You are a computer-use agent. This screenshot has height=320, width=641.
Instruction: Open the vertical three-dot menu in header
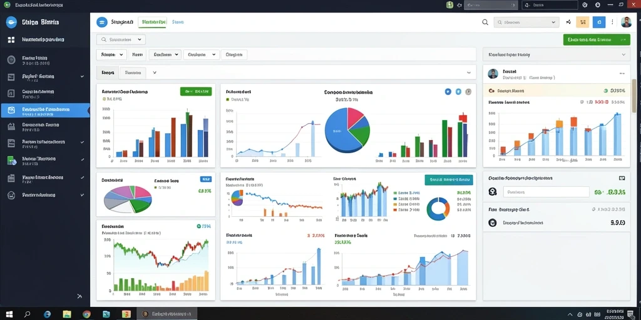point(612,22)
